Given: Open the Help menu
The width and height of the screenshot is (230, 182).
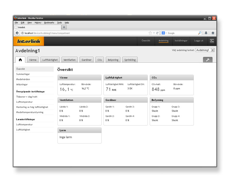Looking at the screenshot, I should click(x=67, y=23).
